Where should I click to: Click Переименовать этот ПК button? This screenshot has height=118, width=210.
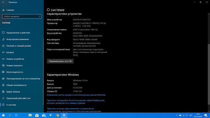60,61
